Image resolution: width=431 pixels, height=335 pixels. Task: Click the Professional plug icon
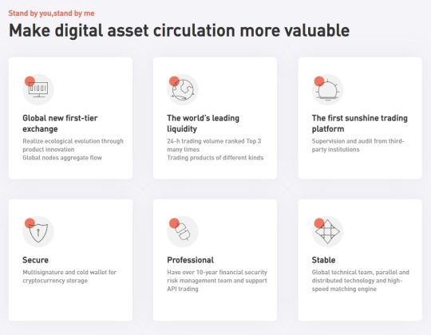pyautogui.click(x=183, y=231)
